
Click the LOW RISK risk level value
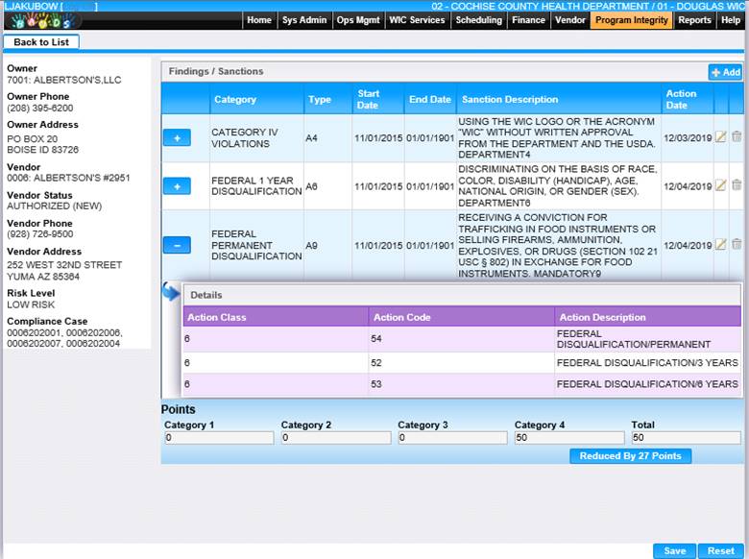pyautogui.click(x=31, y=304)
